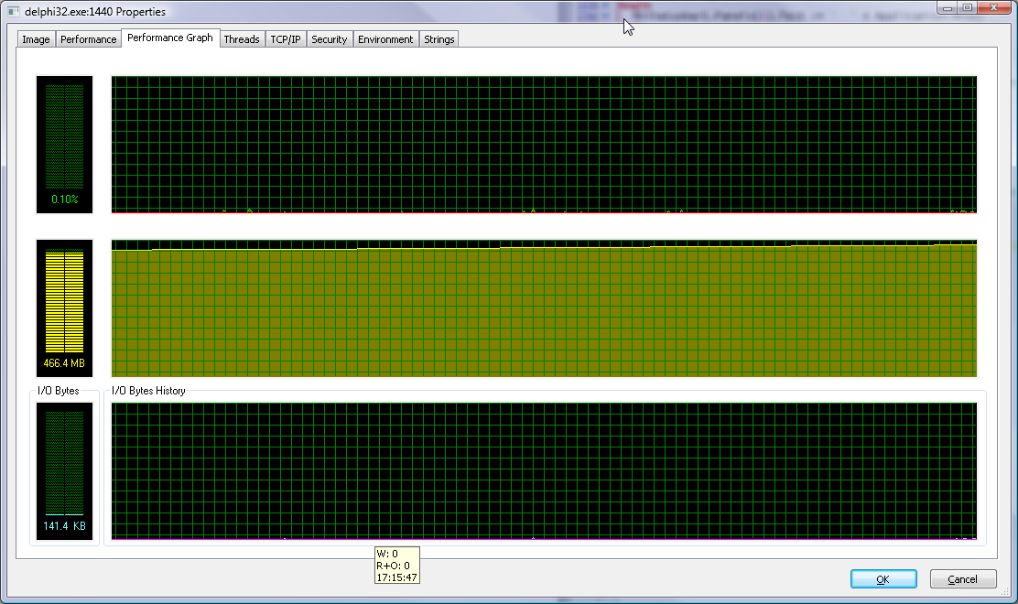The height and width of the screenshot is (604, 1018).
Task: Click inside the CPU usage history graph
Action: 544,145
